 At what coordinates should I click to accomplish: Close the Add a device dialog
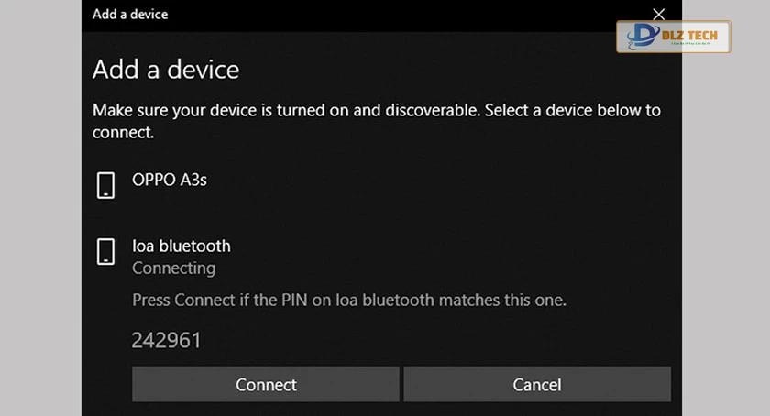(x=658, y=14)
